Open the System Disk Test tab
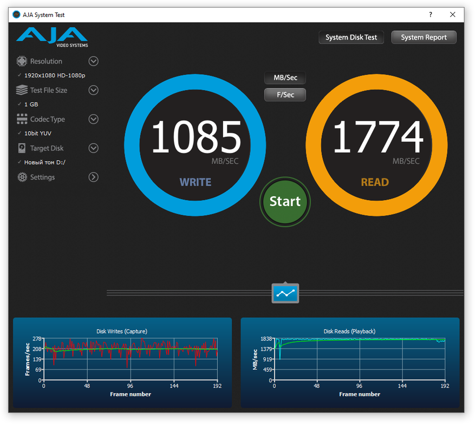This screenshot has width=475, height=424. tap(351, 37)
